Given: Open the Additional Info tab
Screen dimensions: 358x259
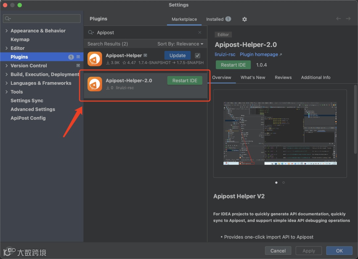Looking at the screenshot, I should tap(316, 77).
